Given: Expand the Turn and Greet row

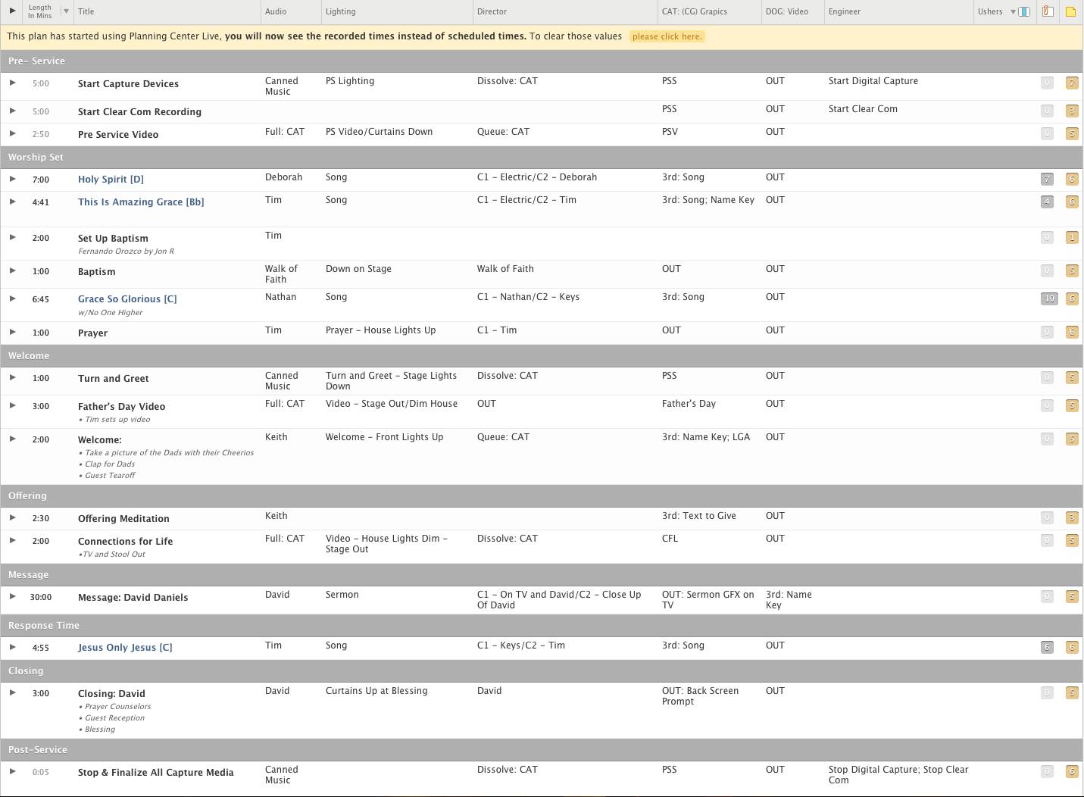Looking at the screenshot, I should click(x=12, y=377).
